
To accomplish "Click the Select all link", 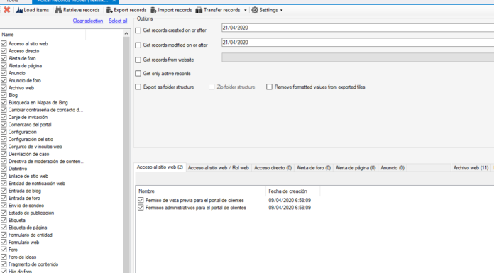I will tap(118, 21).
